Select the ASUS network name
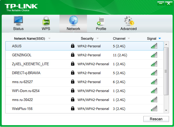 17,46
